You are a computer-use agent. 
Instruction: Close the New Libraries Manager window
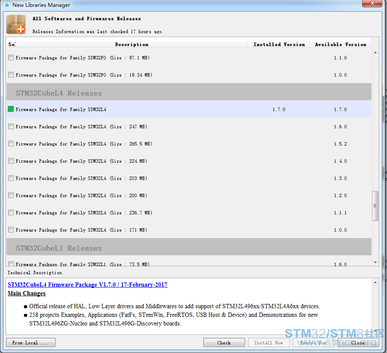click(x=372, y=3)
